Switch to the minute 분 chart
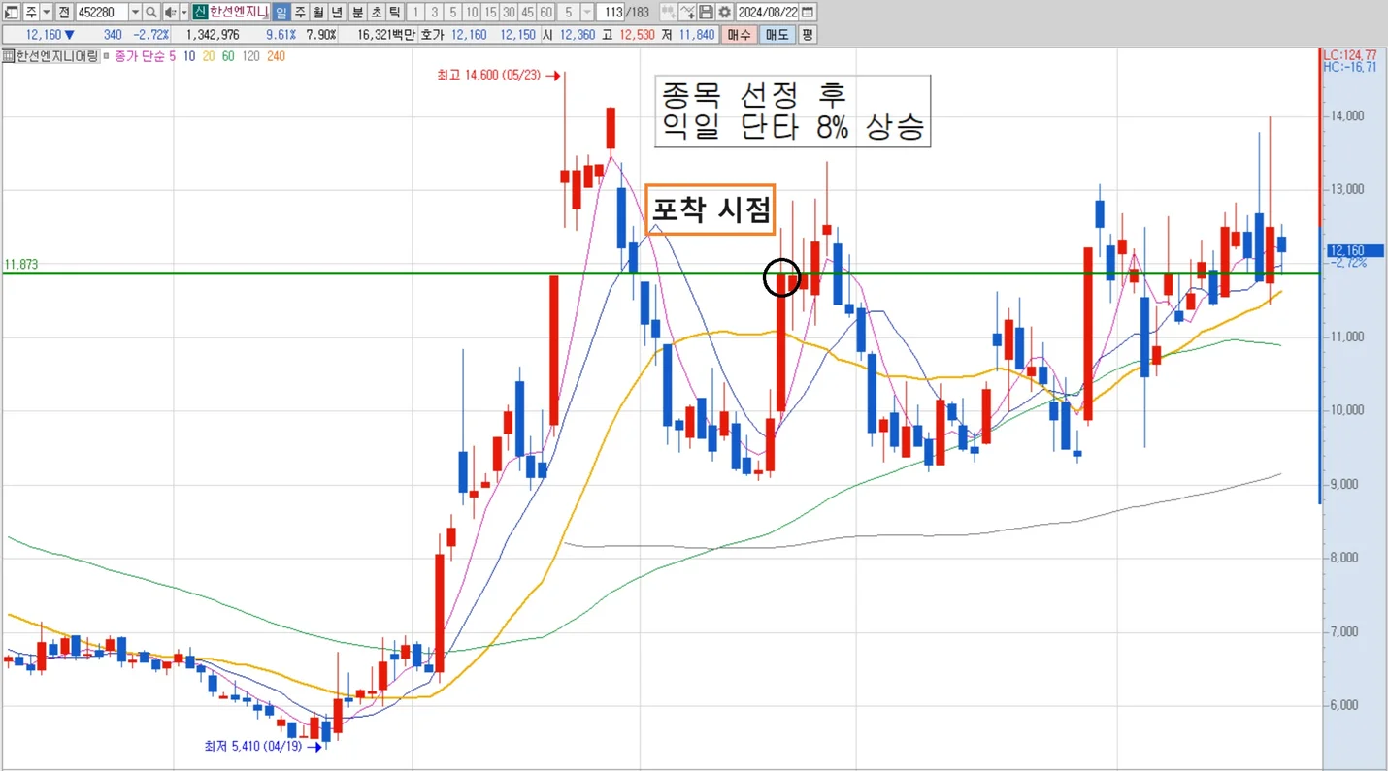The height and width of the screenshot is (771, 1388). point(357,13)
